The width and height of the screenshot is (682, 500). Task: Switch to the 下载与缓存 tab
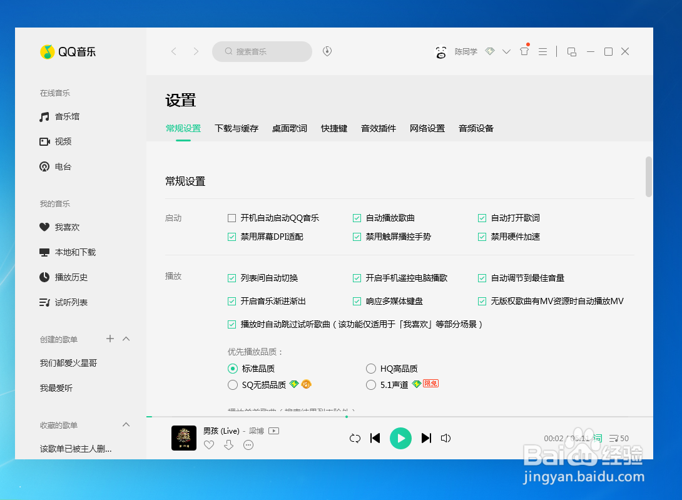pos(237,128)
